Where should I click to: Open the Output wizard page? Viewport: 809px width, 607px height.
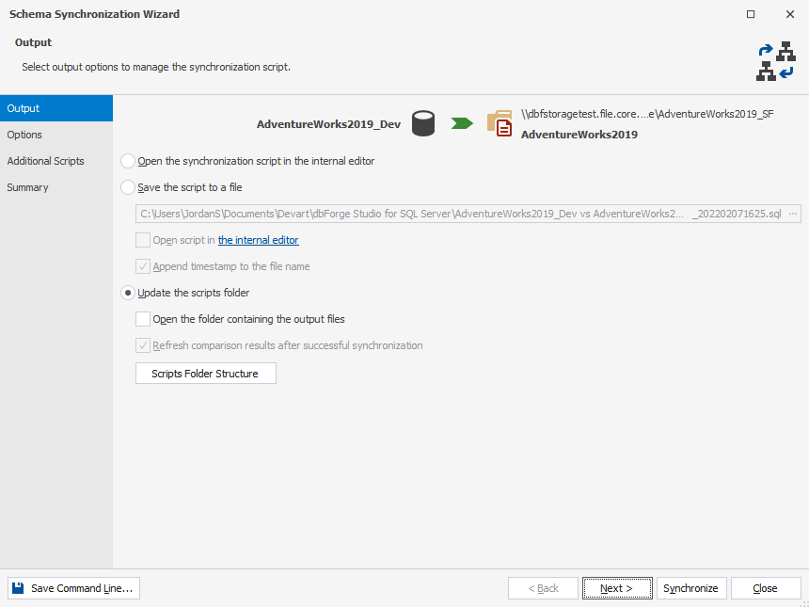pyautogui.click(x=56, y=108)
